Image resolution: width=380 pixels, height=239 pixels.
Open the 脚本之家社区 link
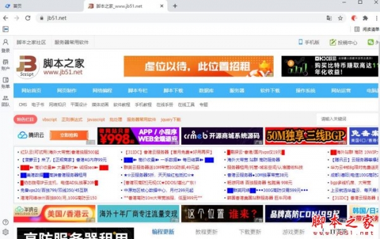(x=31, y=42)
